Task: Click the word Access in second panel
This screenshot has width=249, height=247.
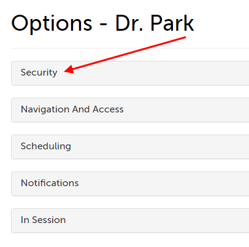Action: pos(108,109)
